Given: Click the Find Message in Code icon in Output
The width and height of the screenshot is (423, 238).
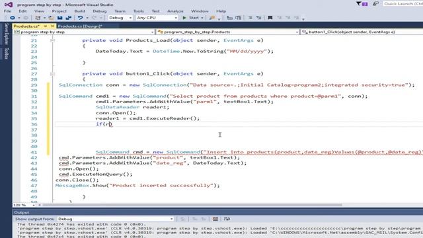Looking at the screenshot, I should [183, 219].
